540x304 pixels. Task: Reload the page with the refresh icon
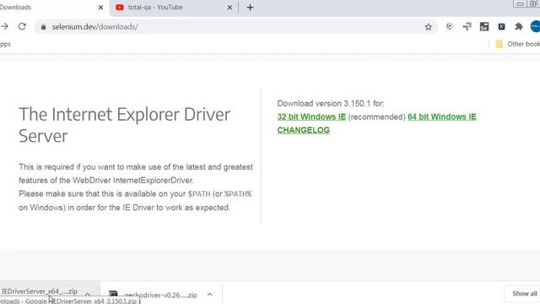click(x=22, y=26)
